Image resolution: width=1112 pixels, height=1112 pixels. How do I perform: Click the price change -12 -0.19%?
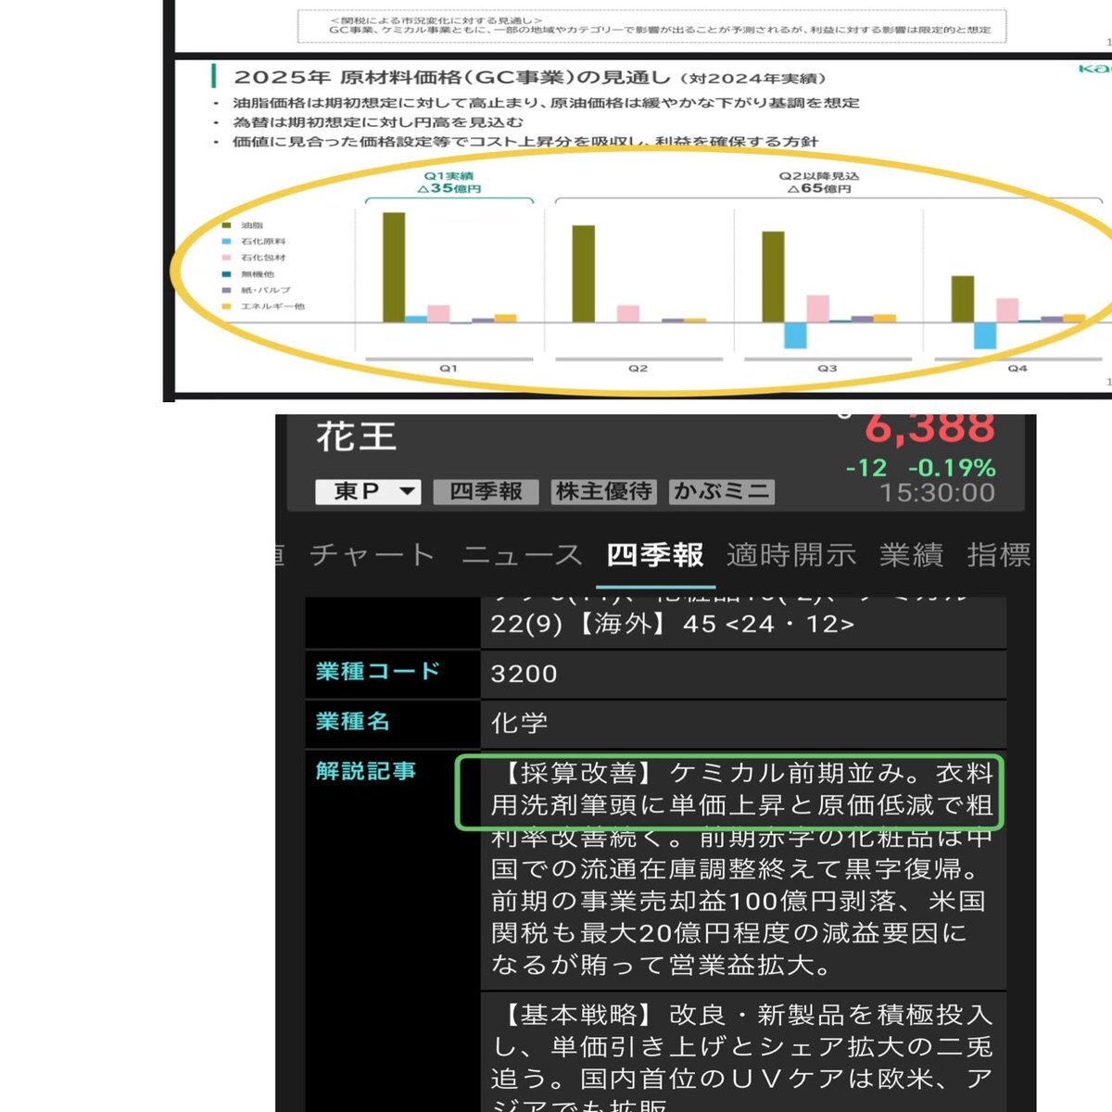(920, 468)
